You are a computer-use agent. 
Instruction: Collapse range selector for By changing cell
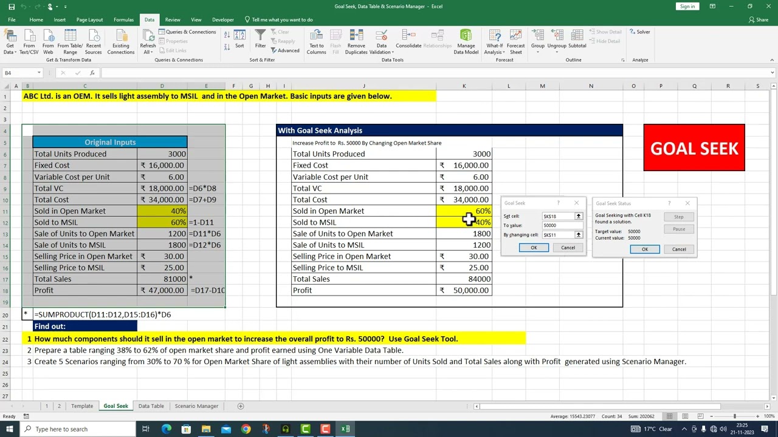[x=578, y=235]
